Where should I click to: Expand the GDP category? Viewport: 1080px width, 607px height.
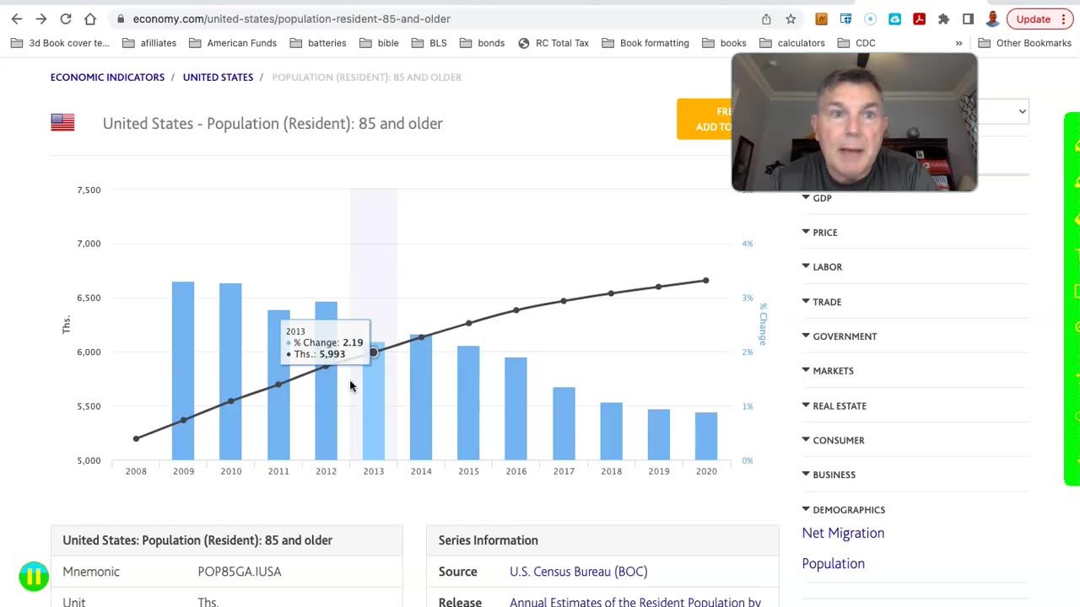click(x=817, y=198)
